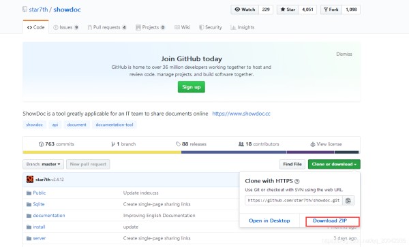Open the Sqlite folder

[39, 204]
